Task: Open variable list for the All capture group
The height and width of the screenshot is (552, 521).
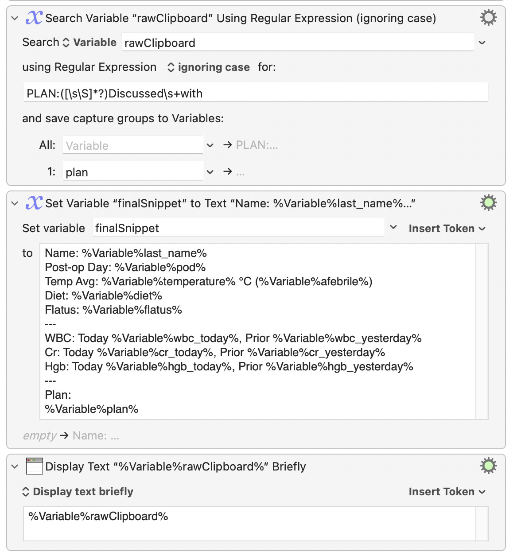Action: [210, 145]
